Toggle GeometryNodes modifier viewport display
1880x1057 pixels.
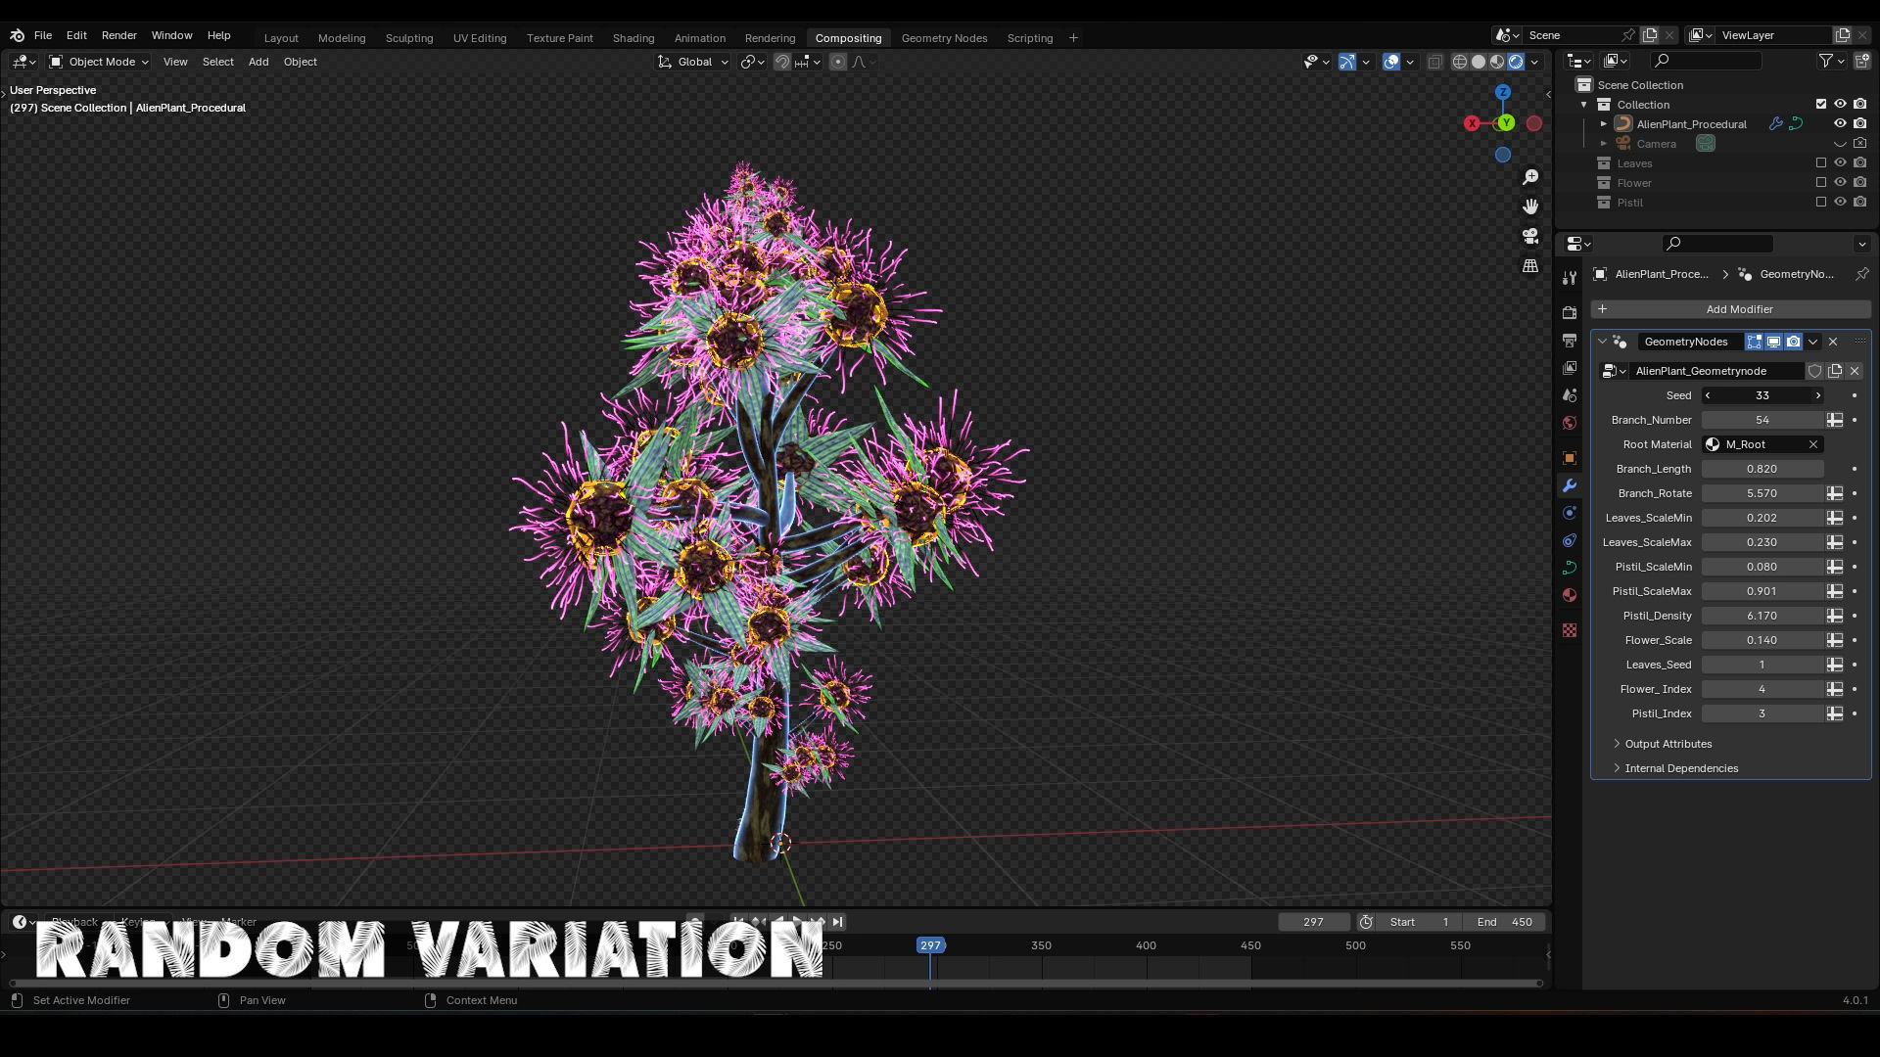[1773, 342]
